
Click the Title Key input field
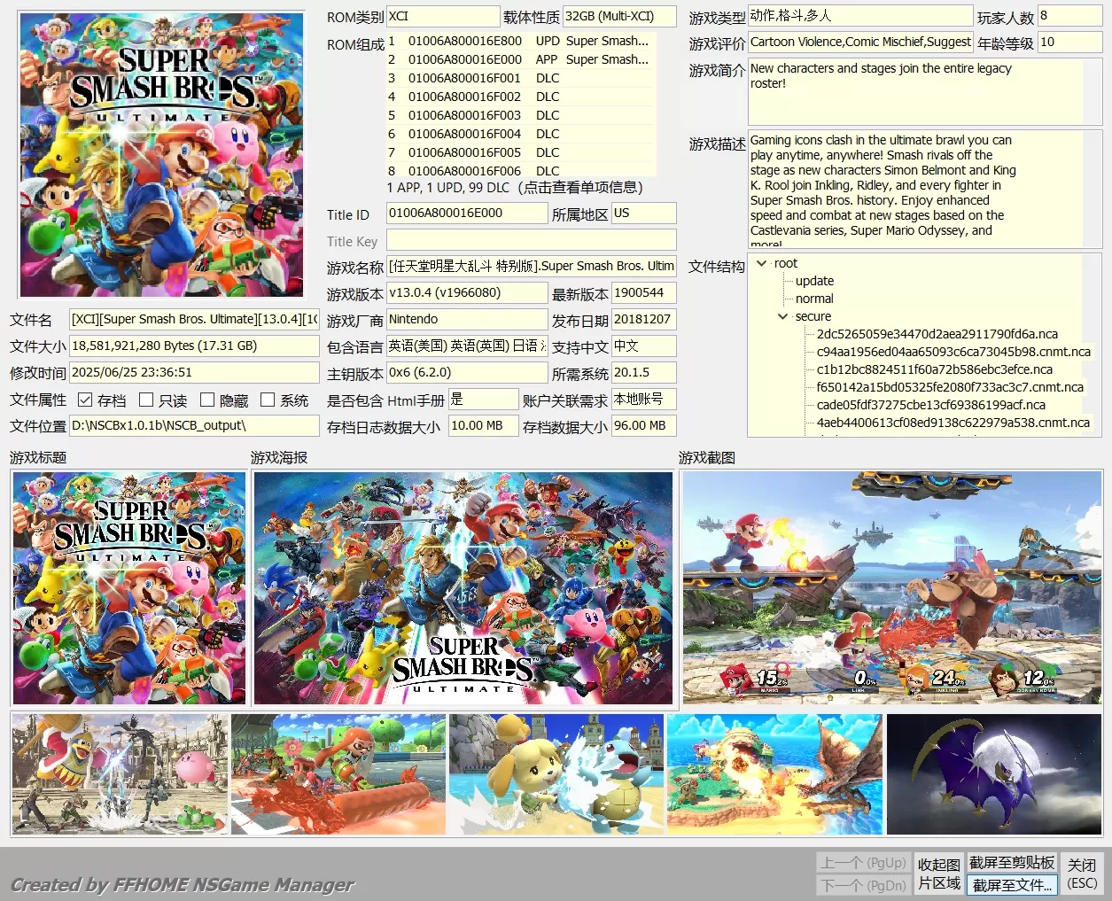pyautogui.click(x=530, y=239)
